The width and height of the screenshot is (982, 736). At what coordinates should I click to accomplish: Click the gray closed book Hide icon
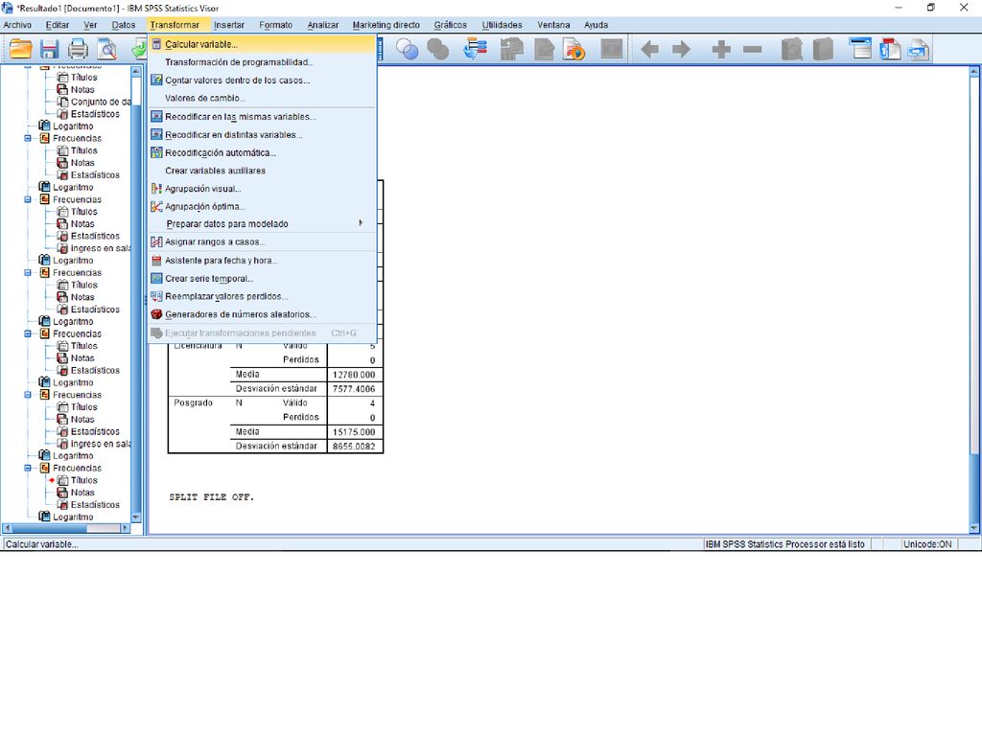point(823,50)
